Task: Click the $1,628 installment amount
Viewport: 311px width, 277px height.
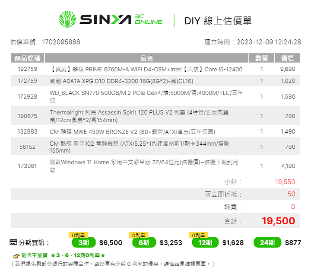Action: 233,243
